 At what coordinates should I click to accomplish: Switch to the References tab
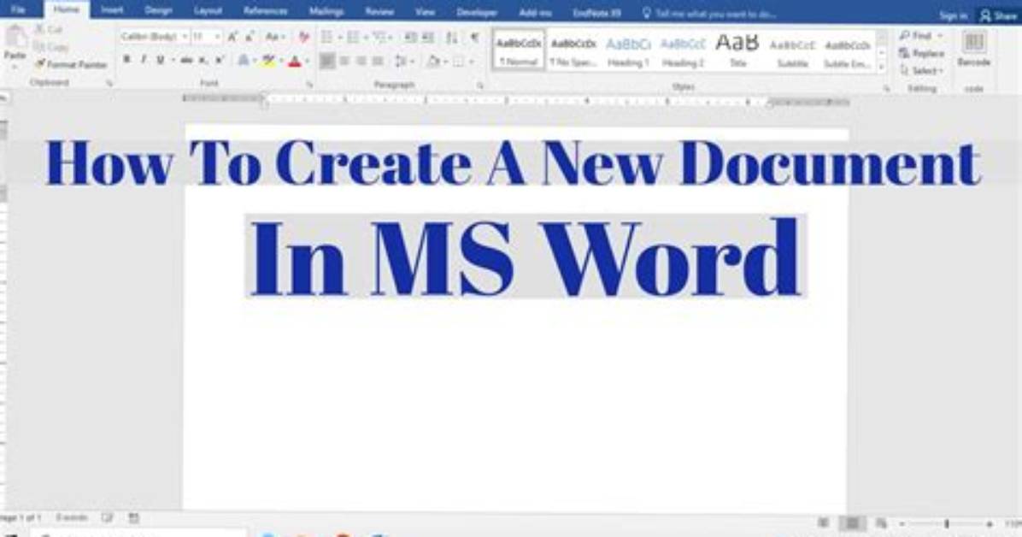265,11
